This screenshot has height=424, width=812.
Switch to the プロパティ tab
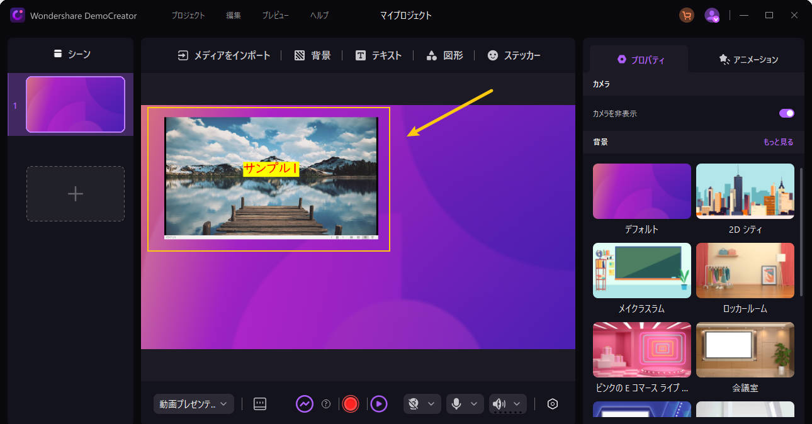pyautogui.click(x=641, y=60)
